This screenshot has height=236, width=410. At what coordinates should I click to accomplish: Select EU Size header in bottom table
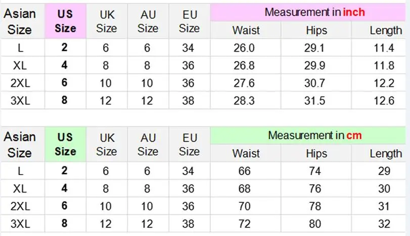(x=189, y=144)
